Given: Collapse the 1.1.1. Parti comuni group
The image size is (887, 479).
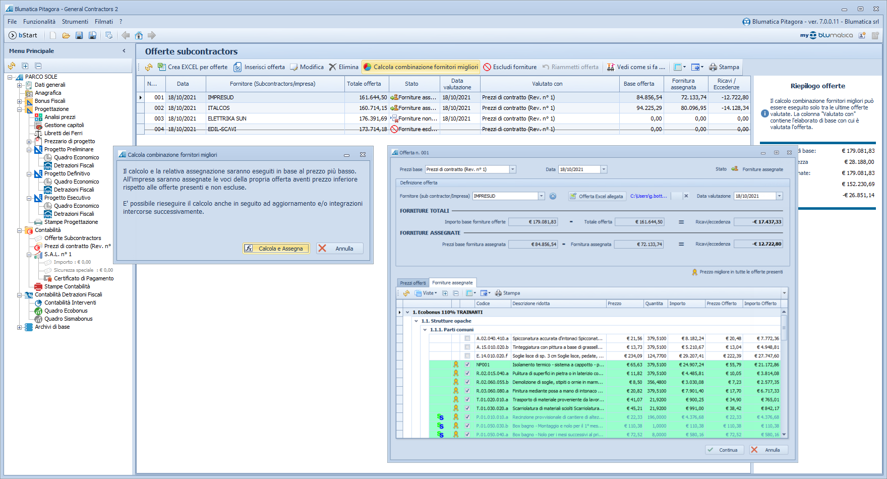Looking at the screenshot, I should (x=425, y=330).
